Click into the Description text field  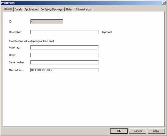pos(64,32)
